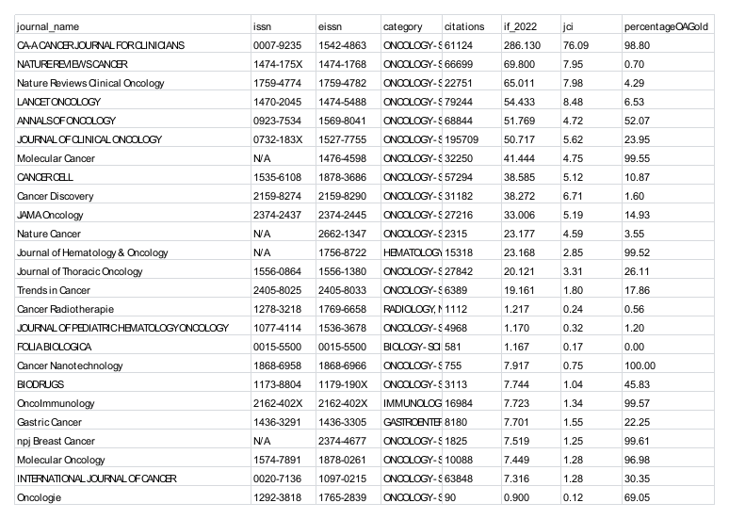Click the Oncologie journal name cell
The width and height of the screenshot is (729, 519).
click(39, 497)
